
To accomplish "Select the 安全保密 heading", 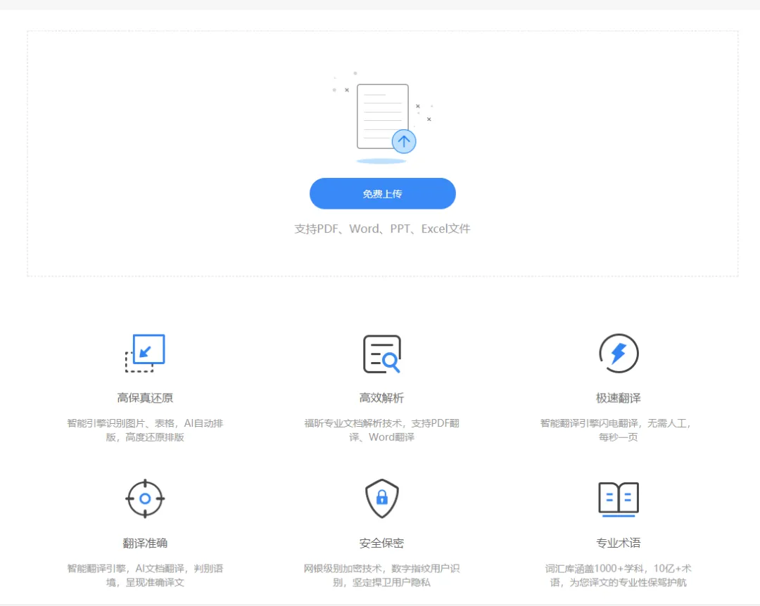I will [x=381, y=543].
